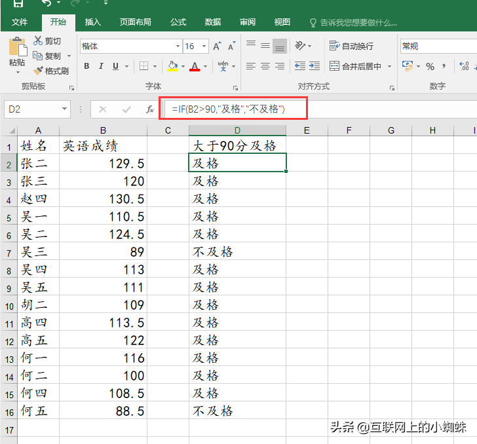
Task: Click the cancel X in formula bar
Action: pos(103,109)
